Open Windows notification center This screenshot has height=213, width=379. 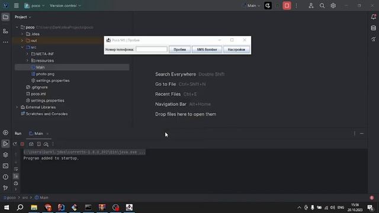[370, 208]
